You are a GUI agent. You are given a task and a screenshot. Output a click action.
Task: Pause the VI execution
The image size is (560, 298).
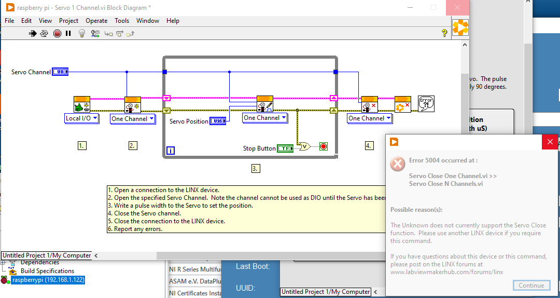click(x=68, y=33)
